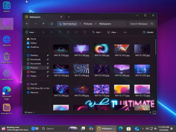
Task: Open Task View from the taskbar
Action: (x=83, y=128)
